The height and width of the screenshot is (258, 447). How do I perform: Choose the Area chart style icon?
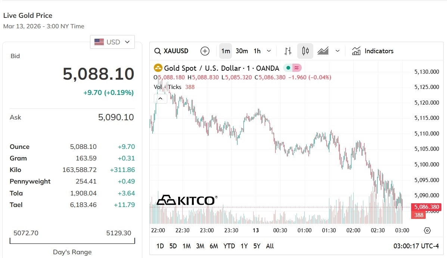click(323, 51)
